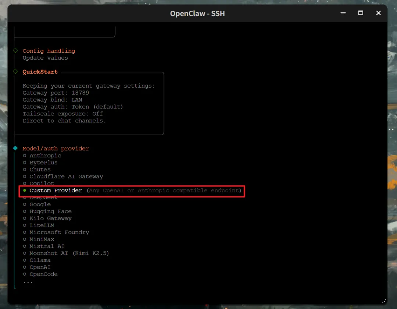Viewport: 397px width, 309px height.
Task: Click the Keeping your current gateway settings line
Action: coord(89,86)
